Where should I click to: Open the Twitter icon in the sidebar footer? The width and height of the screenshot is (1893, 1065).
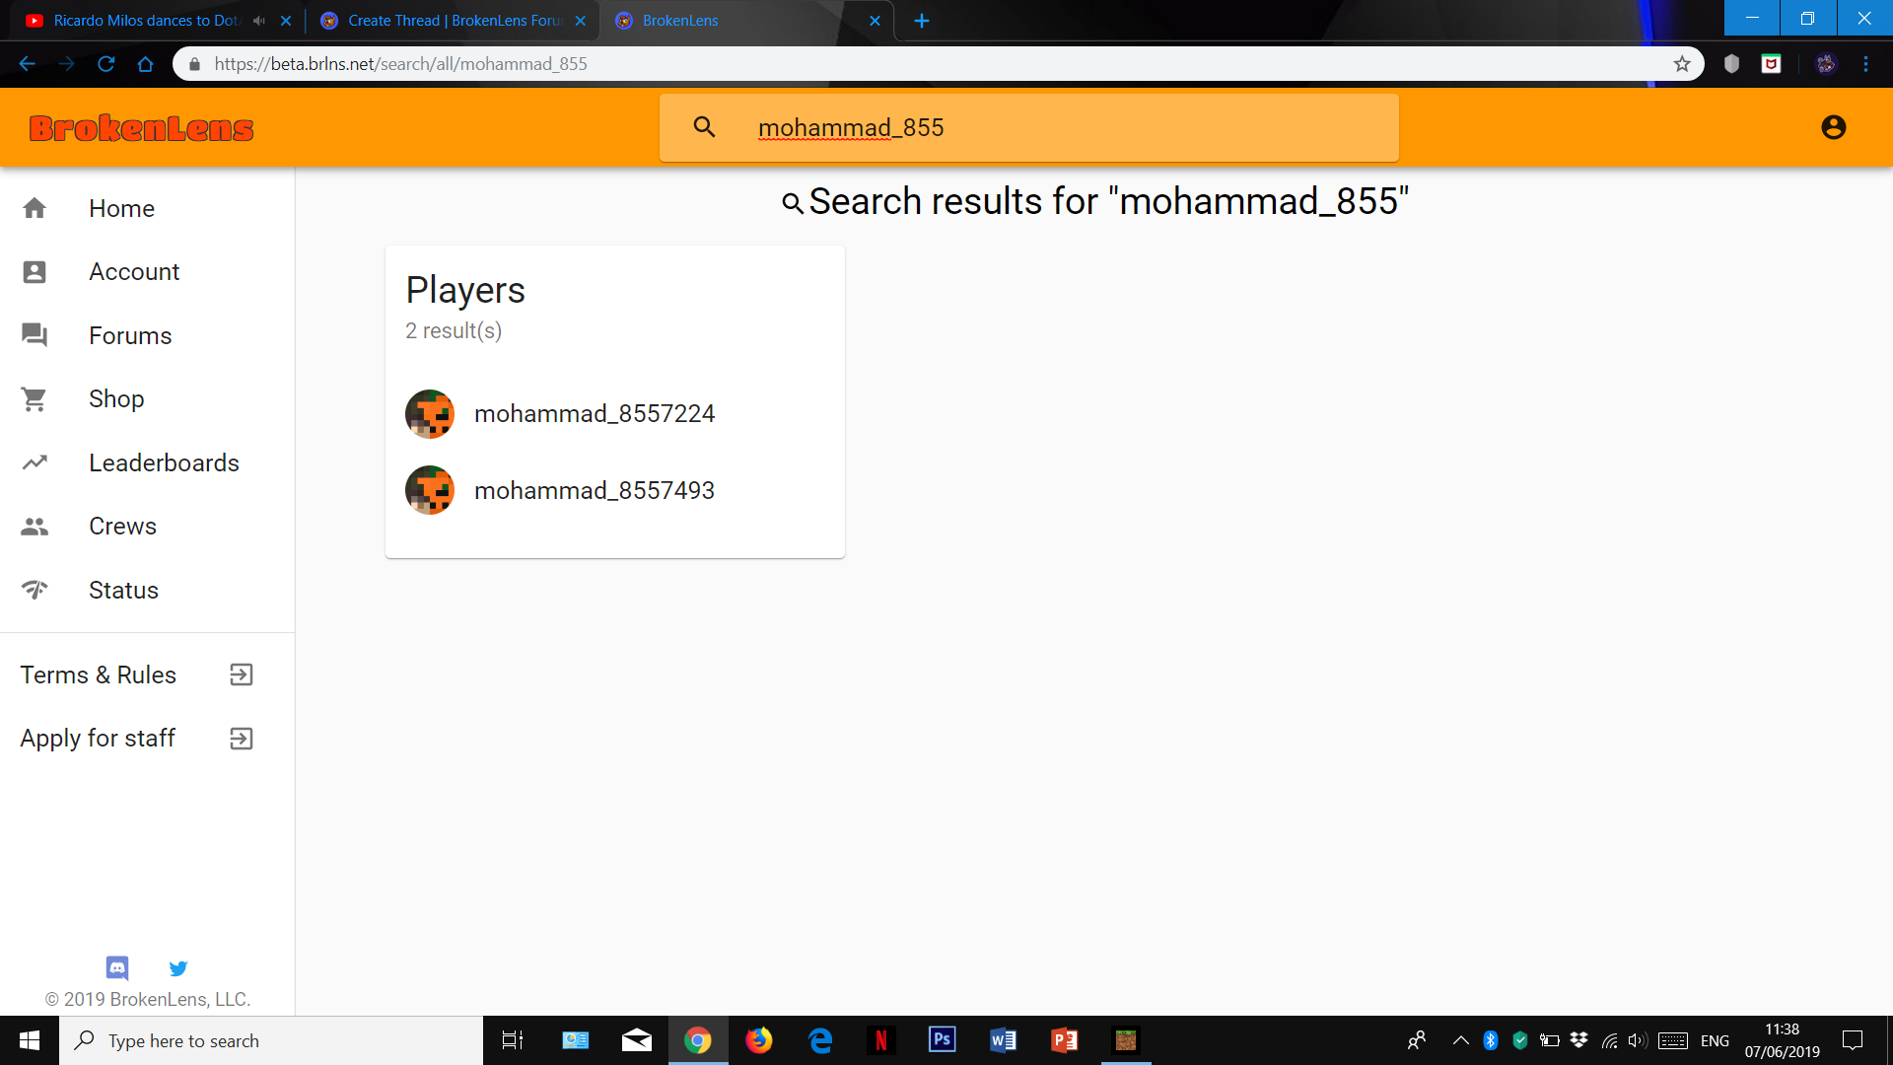pos(178,967)
